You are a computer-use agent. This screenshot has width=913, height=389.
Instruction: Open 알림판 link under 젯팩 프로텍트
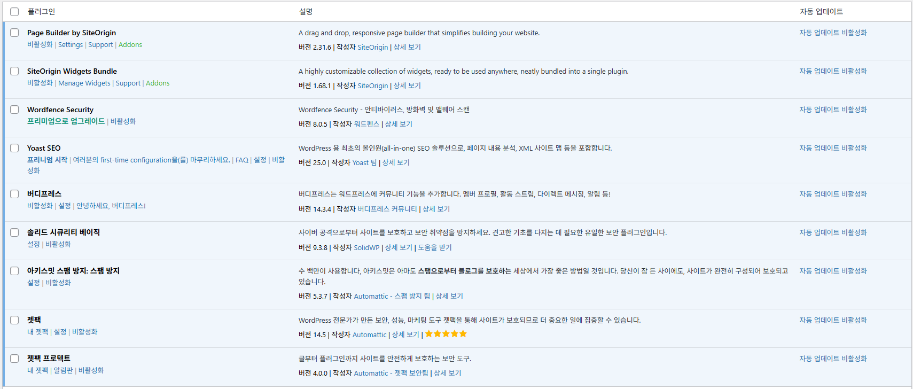click(64, 370)
